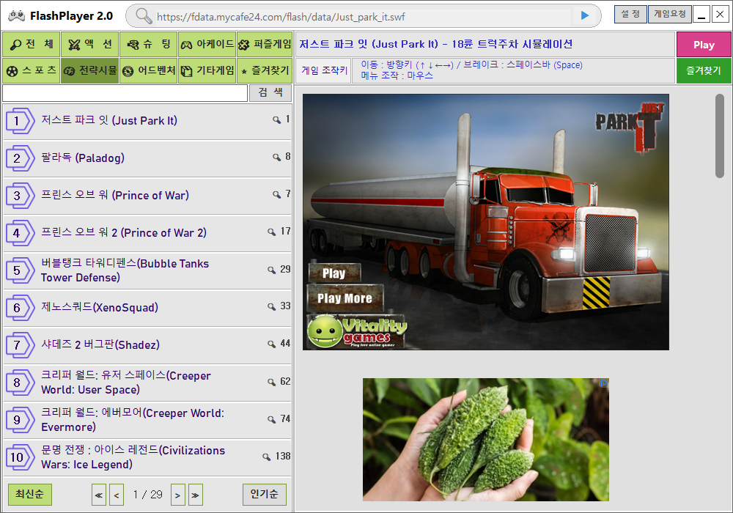Viewport: 733px width, 513px height.
Task: Click the number 1 badge for Just Park It
Action: coord(20,121)
